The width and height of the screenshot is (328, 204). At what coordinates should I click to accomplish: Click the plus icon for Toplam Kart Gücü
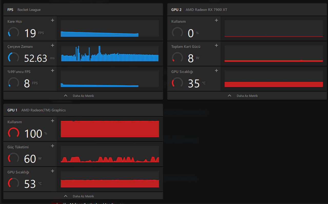click(216, 45)
